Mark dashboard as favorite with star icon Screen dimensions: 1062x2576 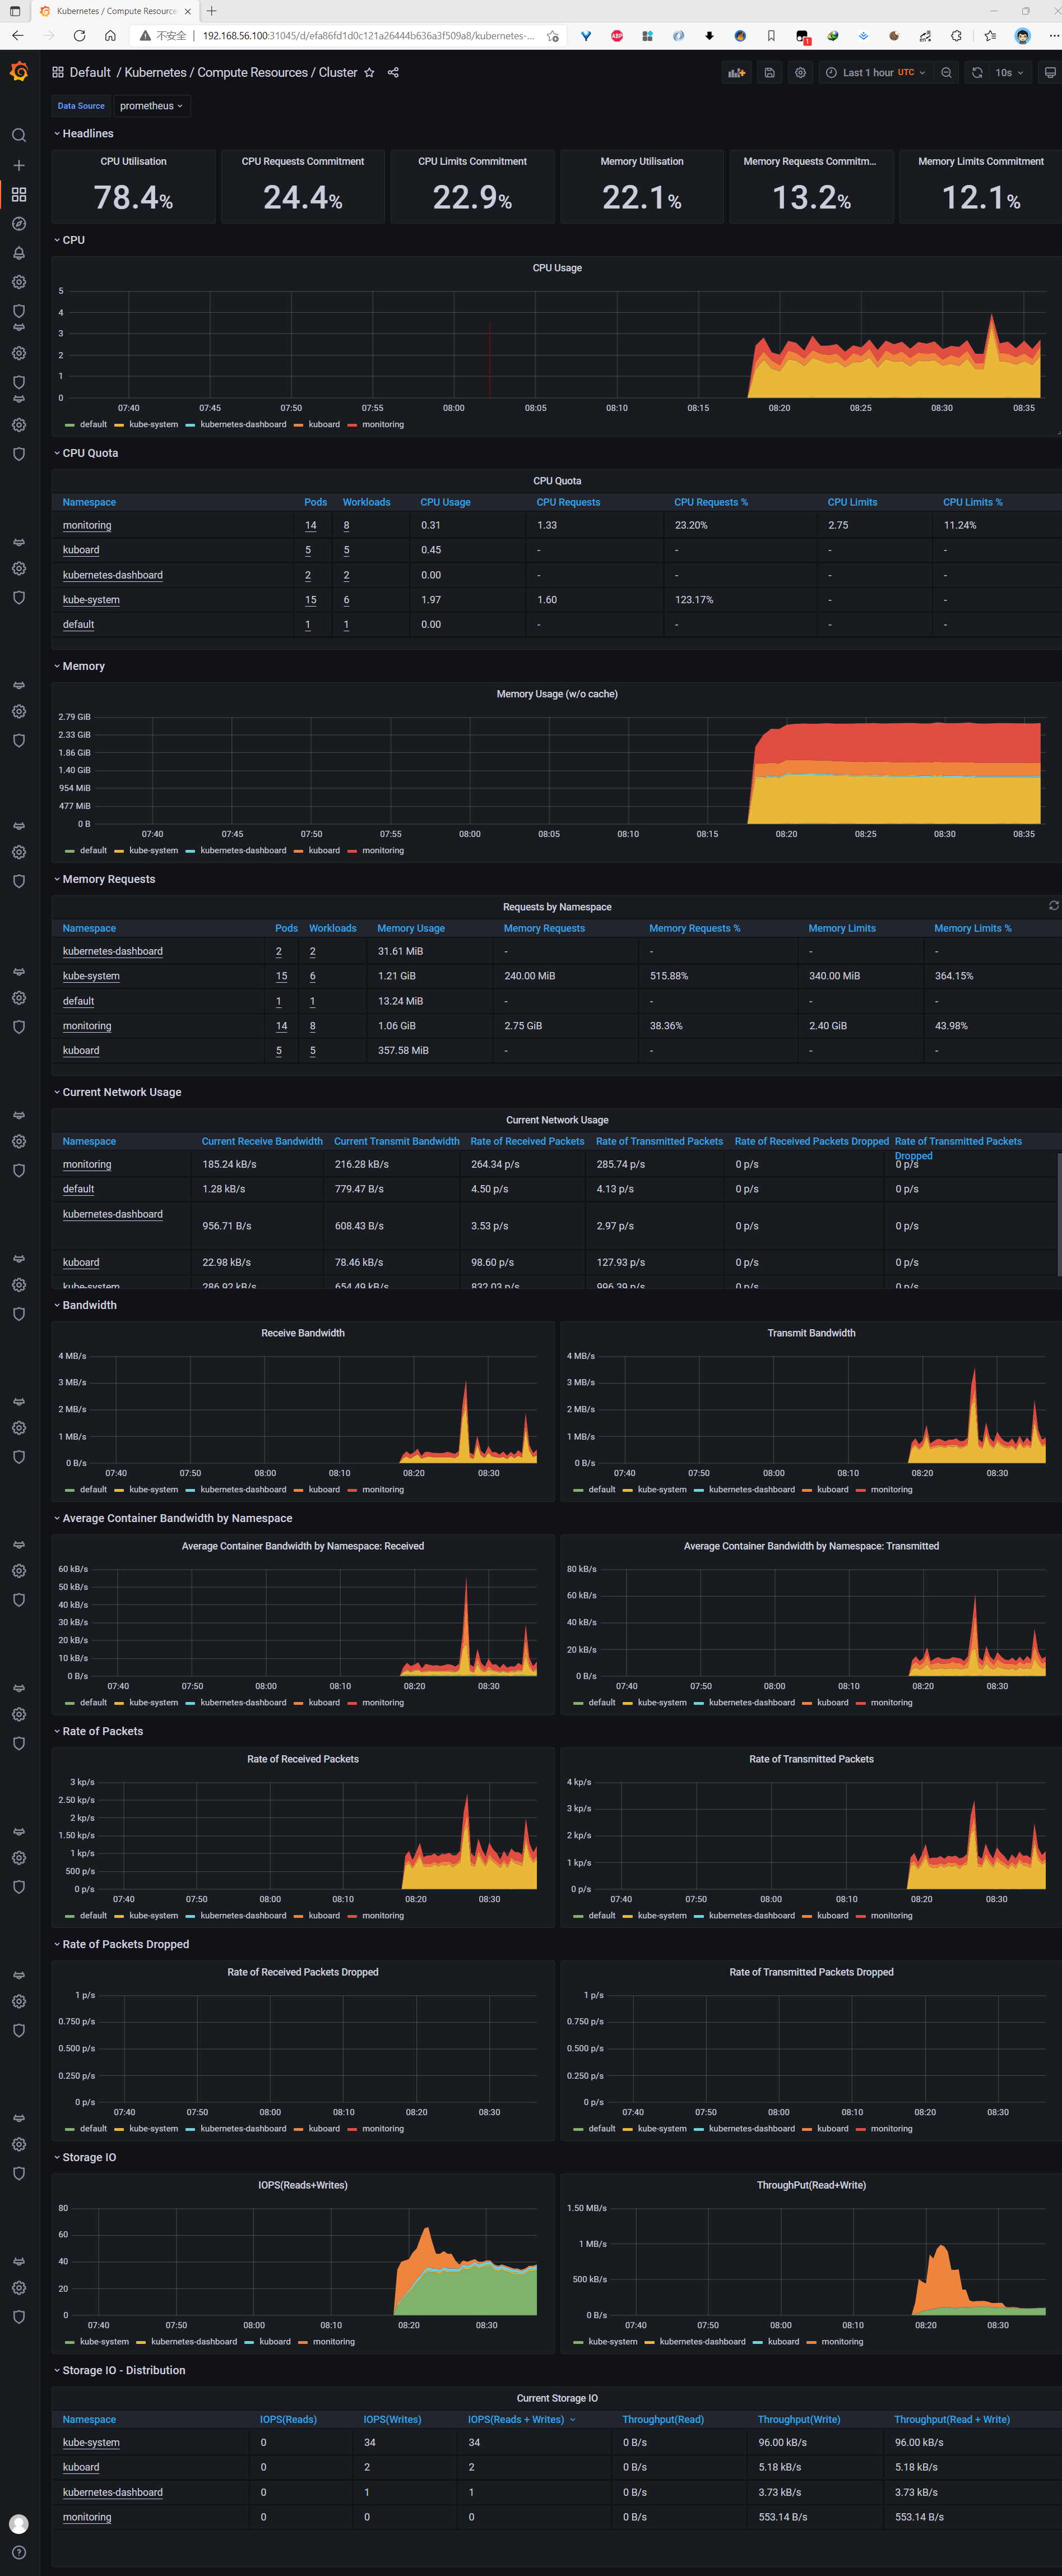pyautogui.click(x=369, y=73)
